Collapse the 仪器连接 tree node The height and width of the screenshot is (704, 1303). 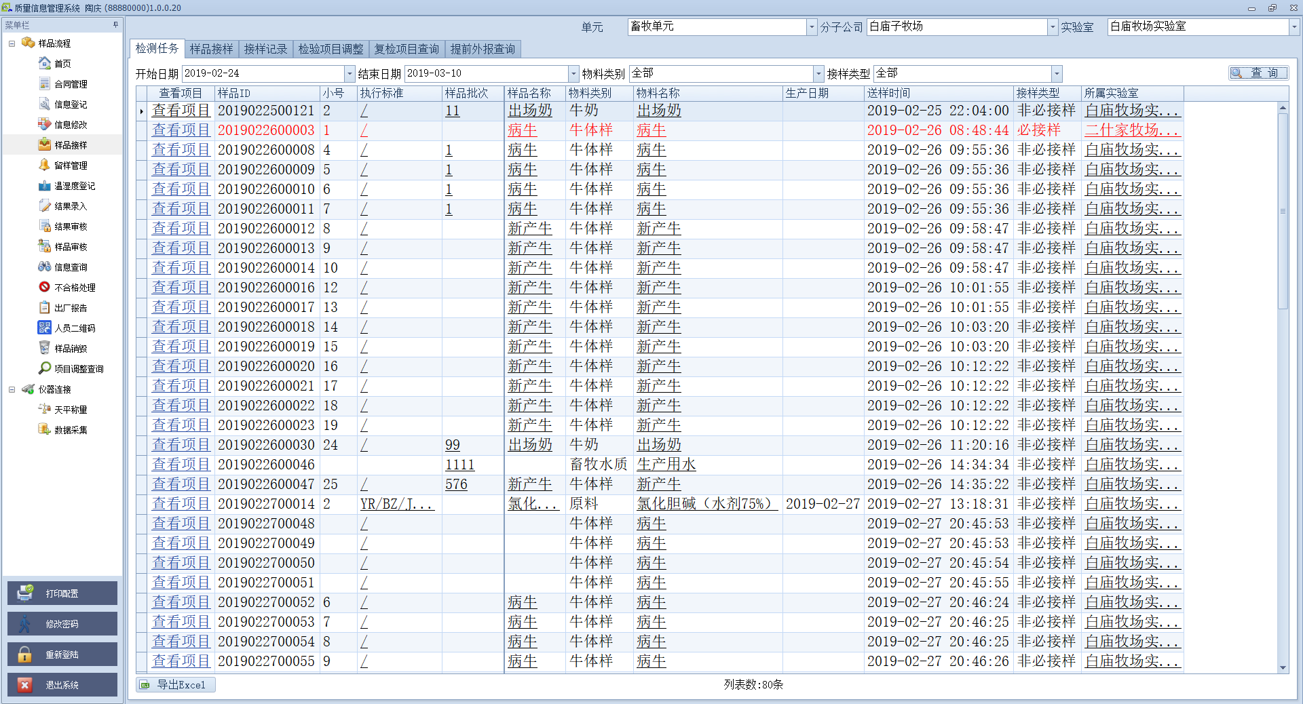click(x=12, y=389)
